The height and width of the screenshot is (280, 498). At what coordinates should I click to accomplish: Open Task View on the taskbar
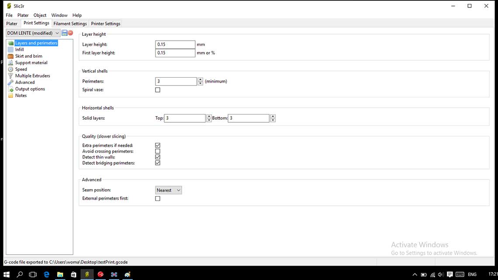(33, 275)
